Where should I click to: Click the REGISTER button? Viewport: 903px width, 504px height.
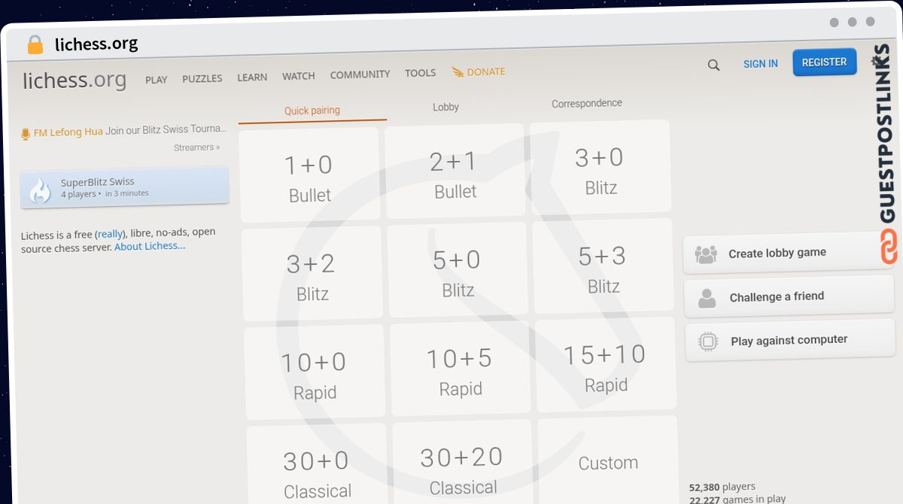pyautogui.click(x=825, y=62)
